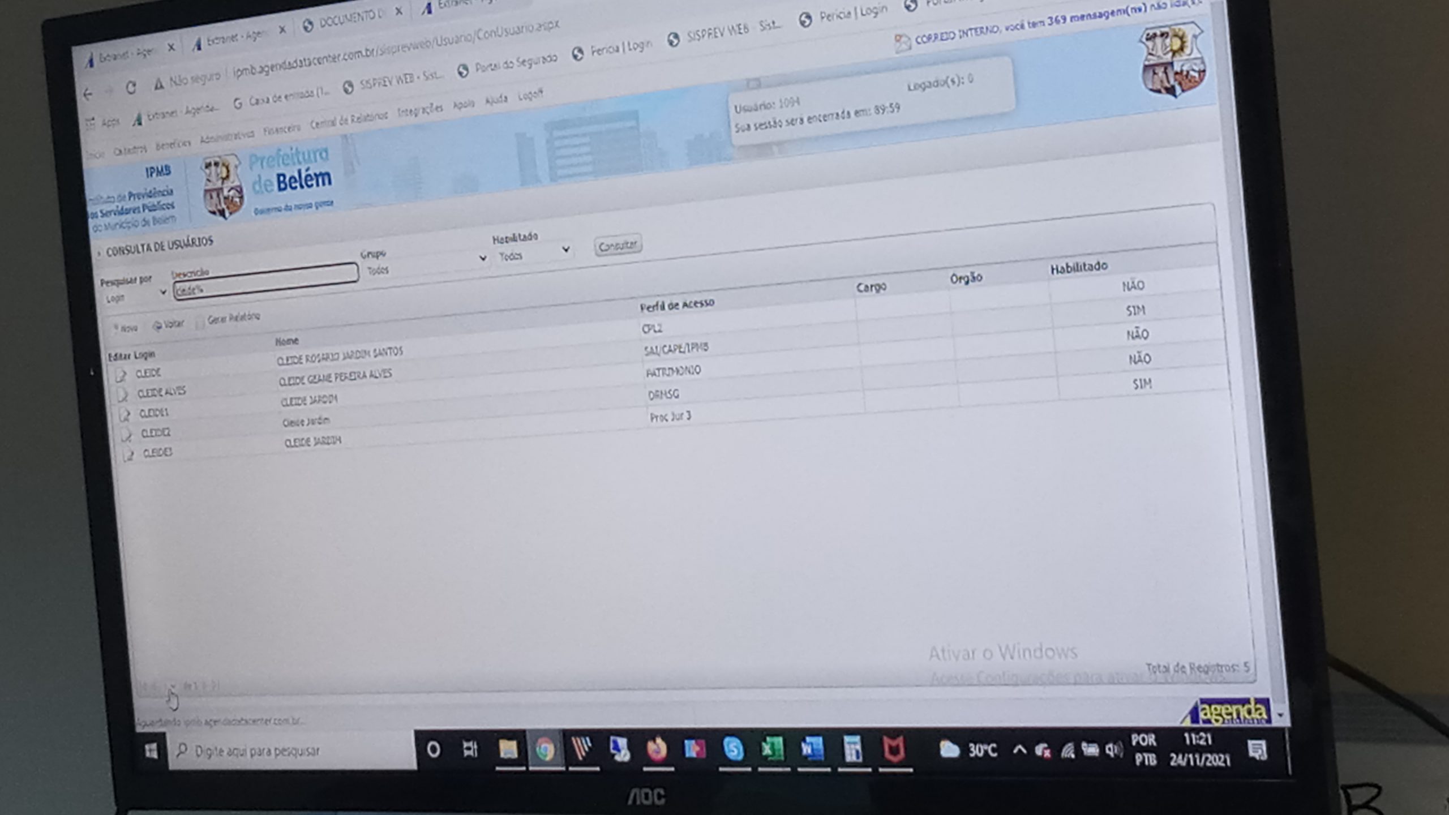The image size is (1449, 815).
Task: Click the Voltar toolbar button
Action: (x=169, y=325)
